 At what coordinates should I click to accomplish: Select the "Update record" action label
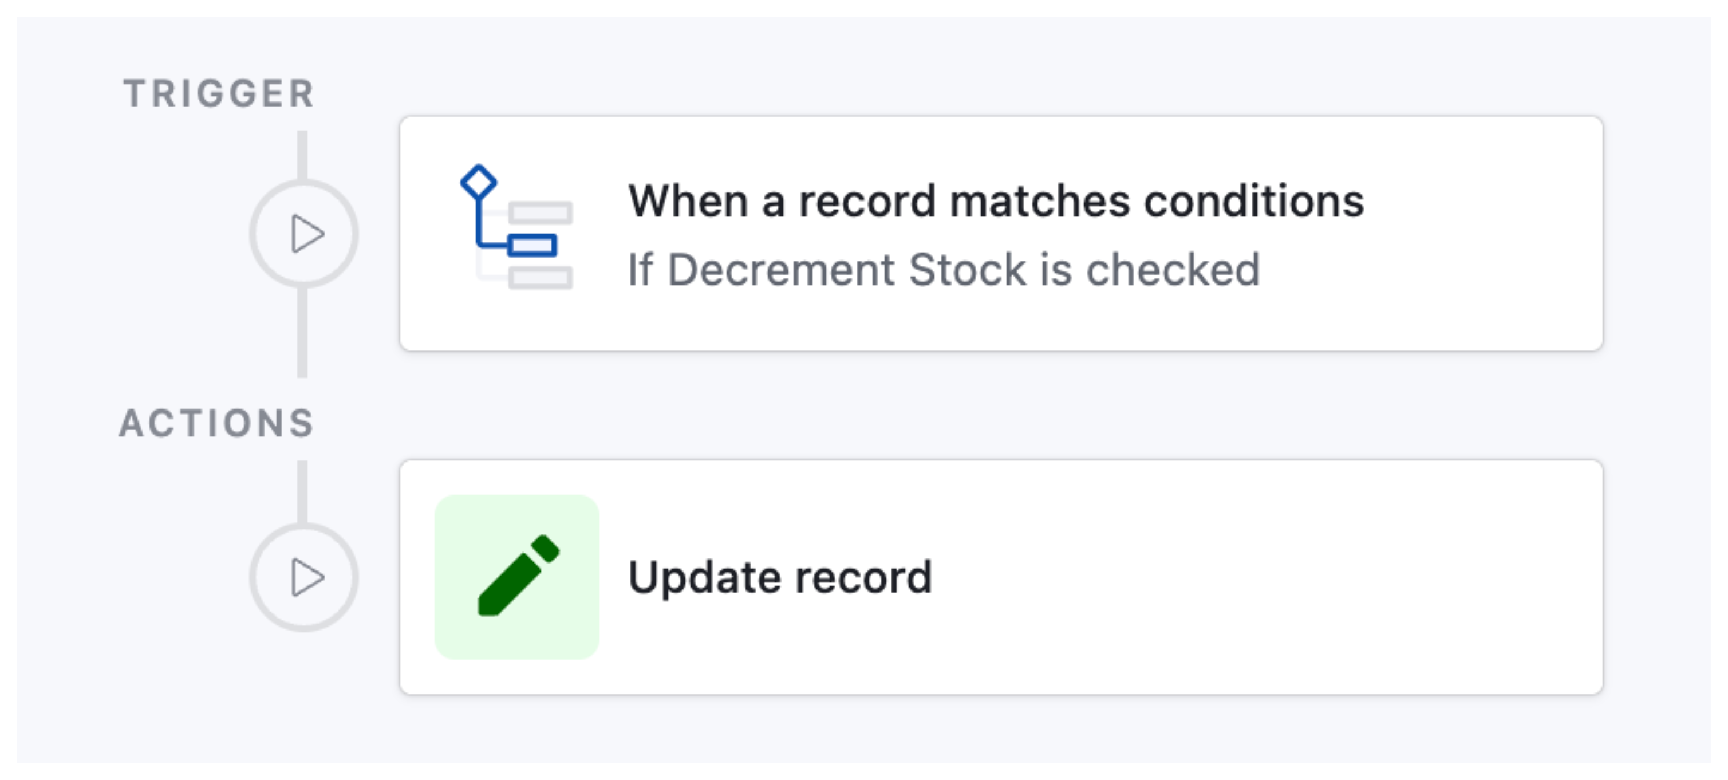(x=779, y=577)
